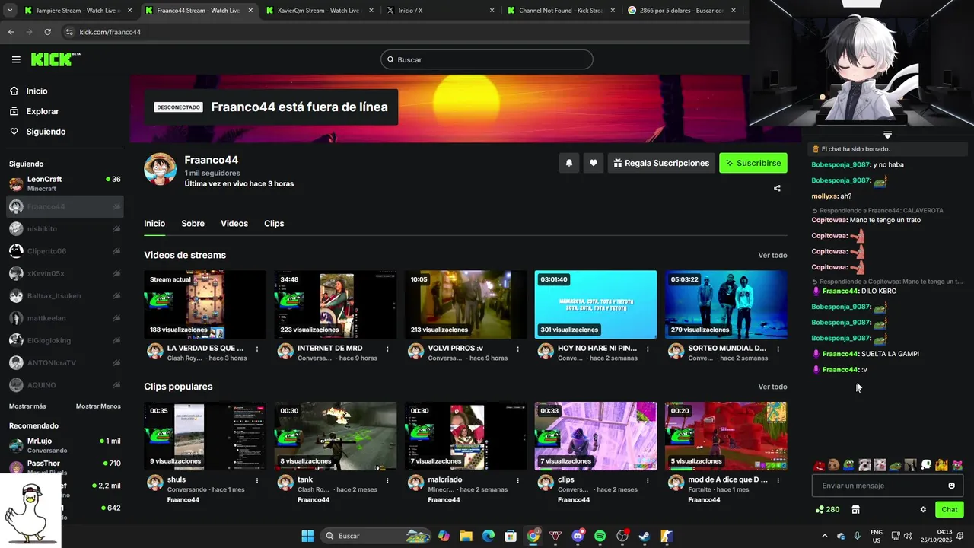The image size is (974, 548).
Task: Open Explorar in sidebar
Action: (43, 111)
